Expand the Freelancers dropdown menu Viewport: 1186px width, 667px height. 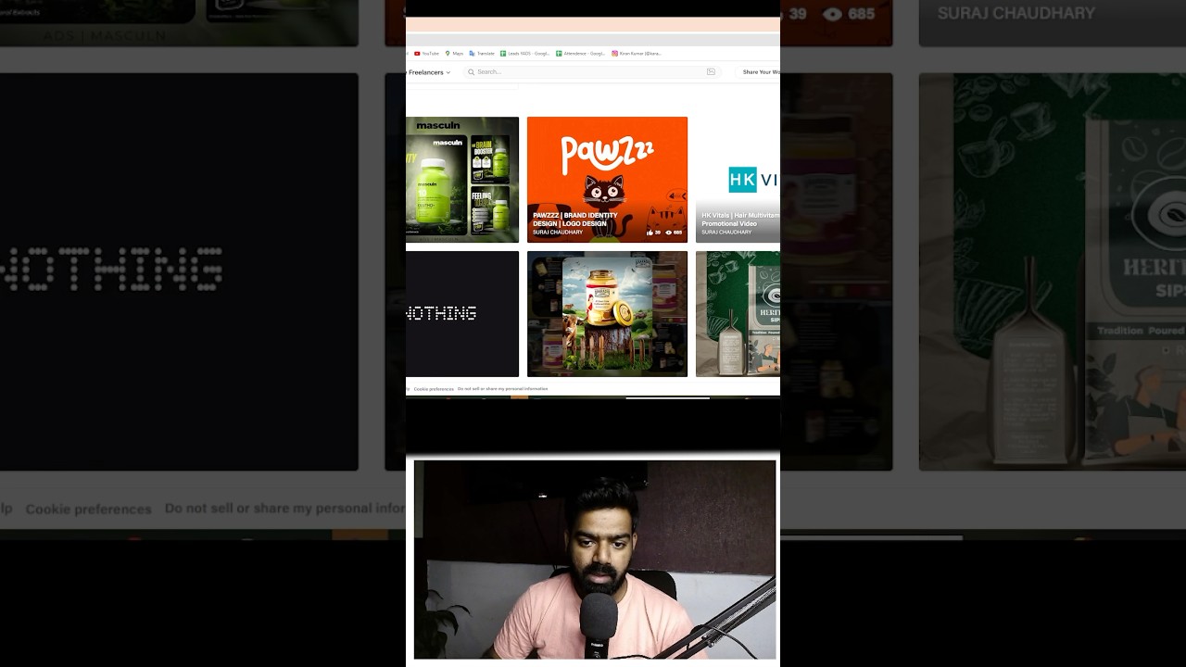[x=429, y=72]
